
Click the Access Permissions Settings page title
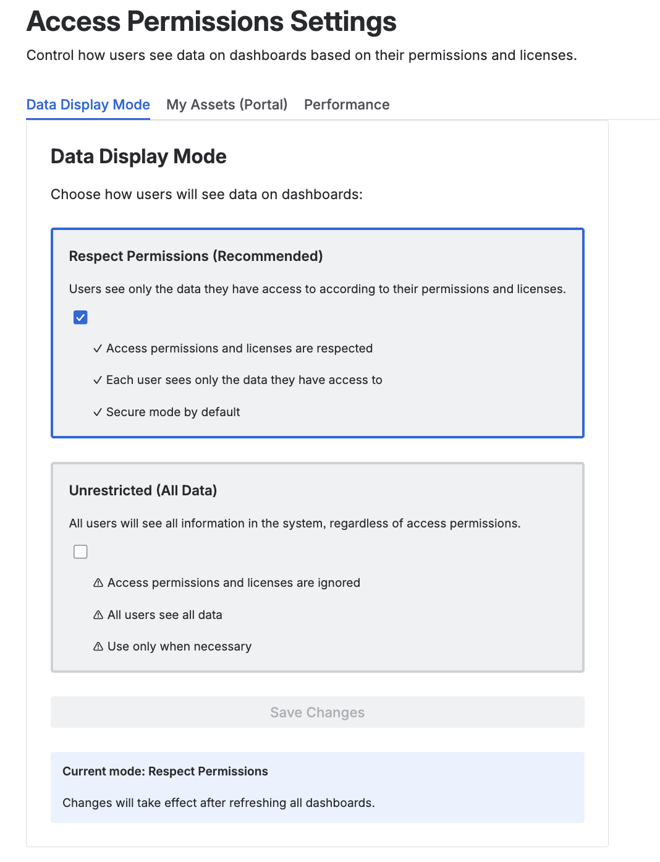point(211,22)
